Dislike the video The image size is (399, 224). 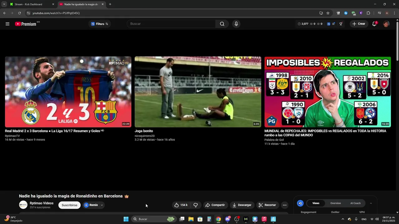tap(195, 205)
